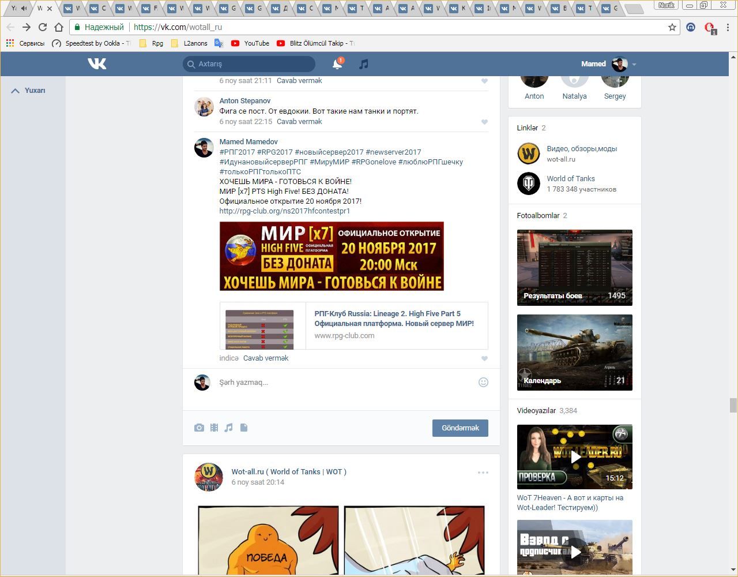Open the L2anons bookmarks folder
Screen dimensions: 738x577
[x=189, y=43]
